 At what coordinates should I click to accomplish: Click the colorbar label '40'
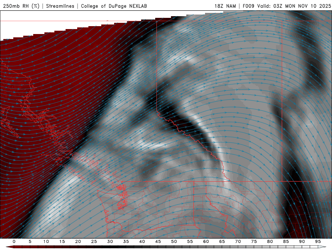point(142,242)
